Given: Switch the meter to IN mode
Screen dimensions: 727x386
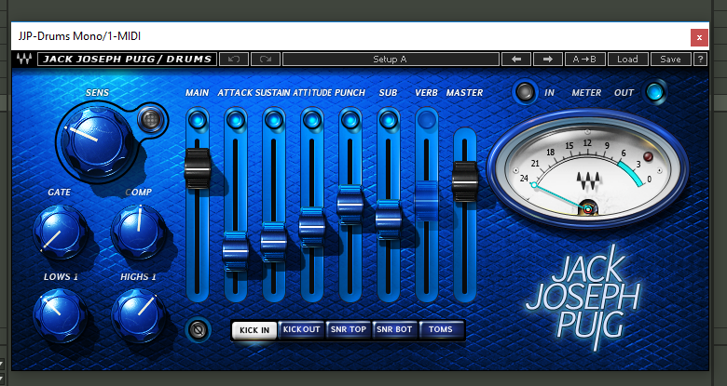Looking at the screenshot, I should (525, 92).
